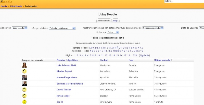Sort by Última entrada column header
Screen dimensions: 204x105
[x=162, y=60]
